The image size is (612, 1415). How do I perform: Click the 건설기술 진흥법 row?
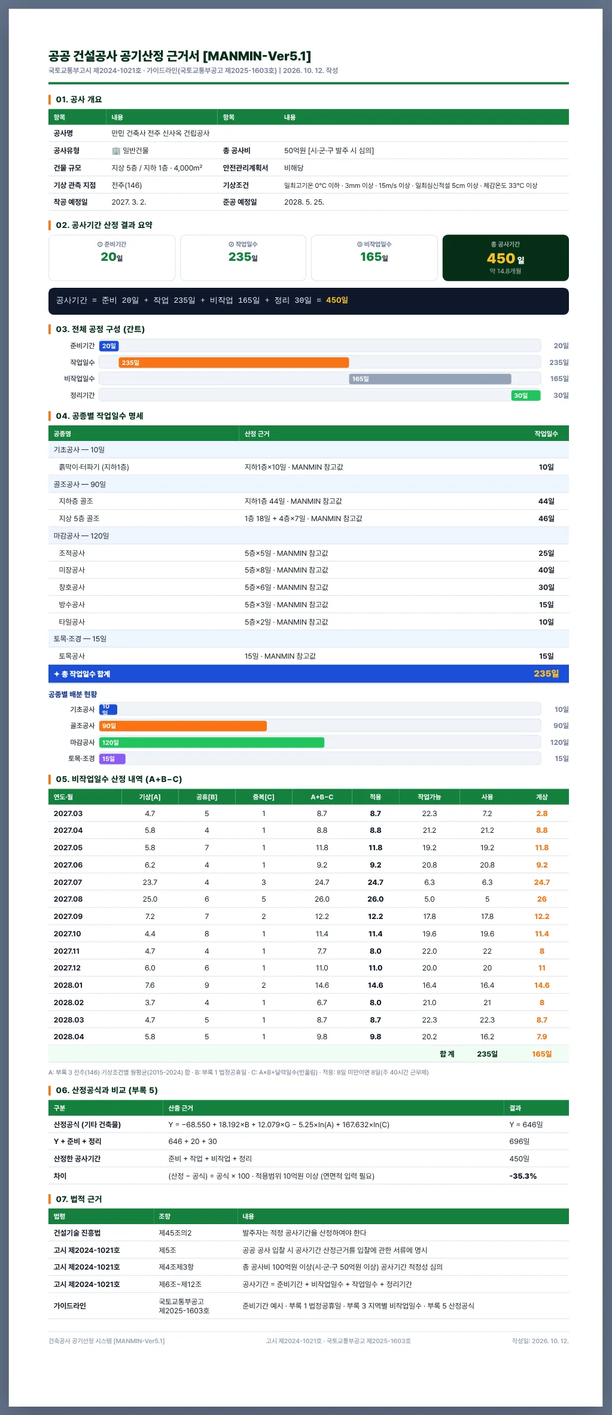[x=309, y=1233]
